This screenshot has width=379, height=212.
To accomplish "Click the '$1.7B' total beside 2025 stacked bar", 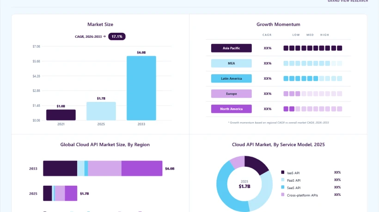I will coord(85,194).
